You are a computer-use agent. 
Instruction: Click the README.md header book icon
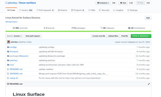click(x=8, y=84)
